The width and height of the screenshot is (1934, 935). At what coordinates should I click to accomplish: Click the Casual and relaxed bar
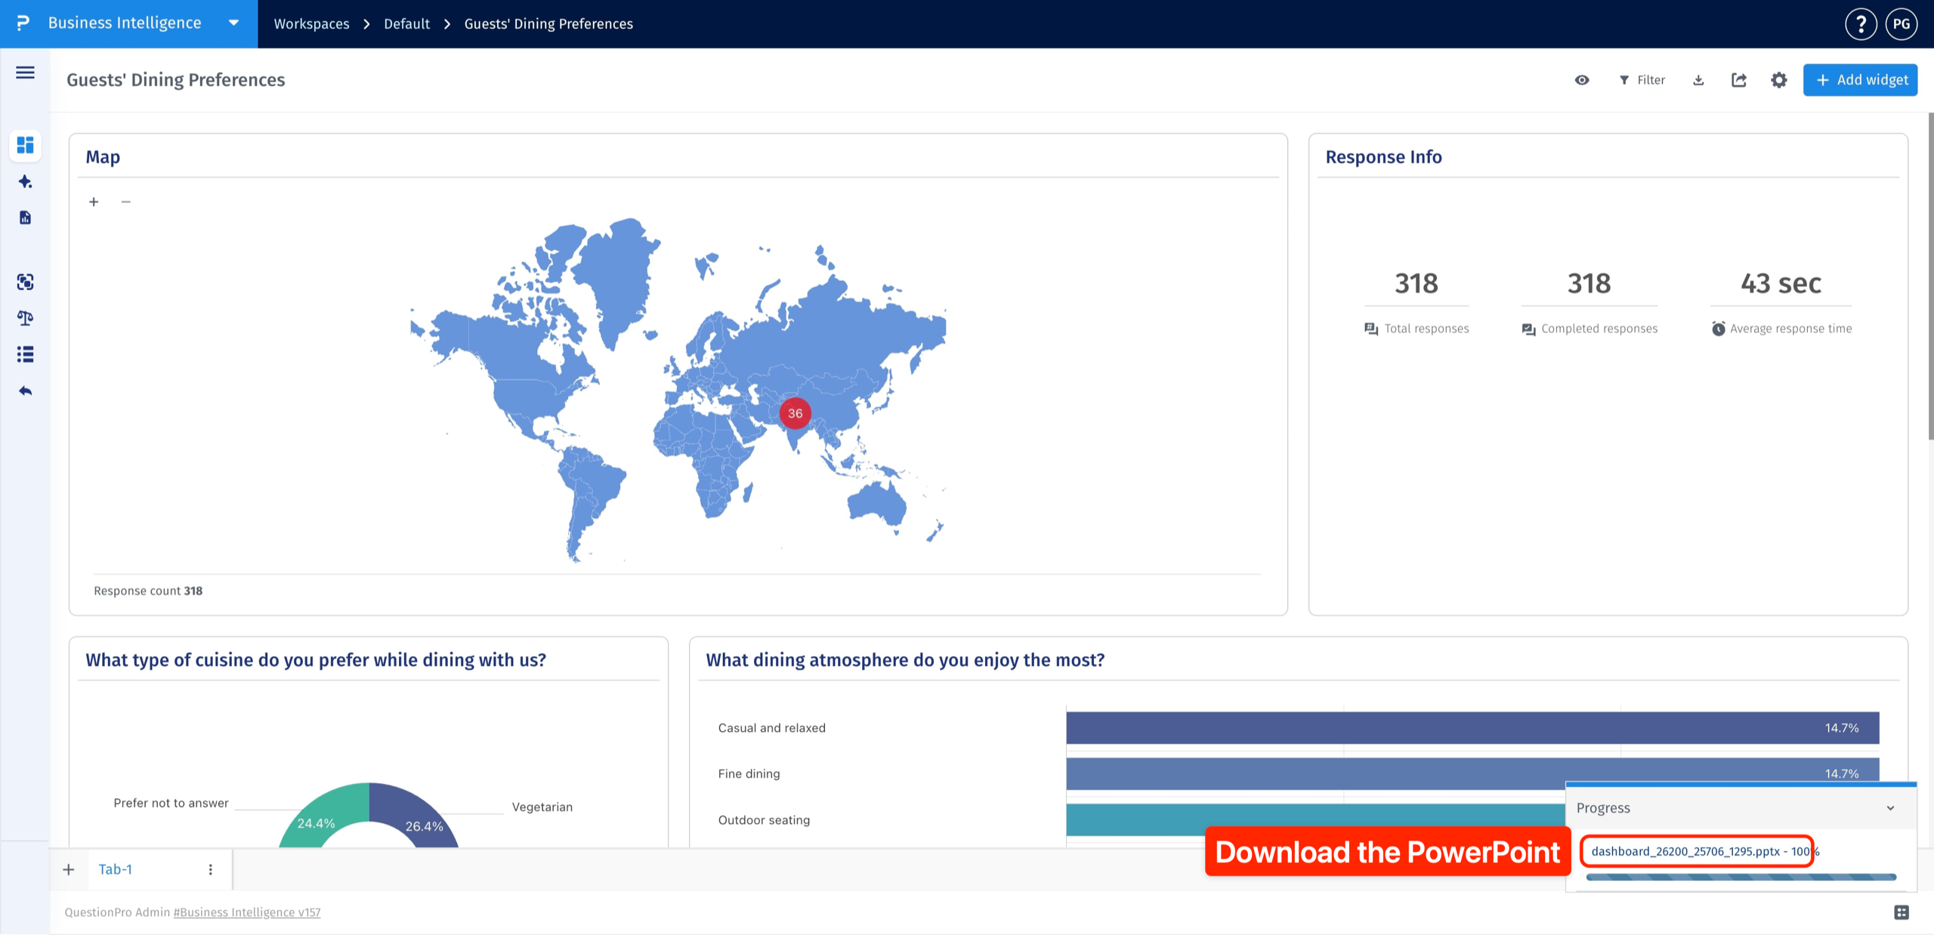coord(1472,728)
